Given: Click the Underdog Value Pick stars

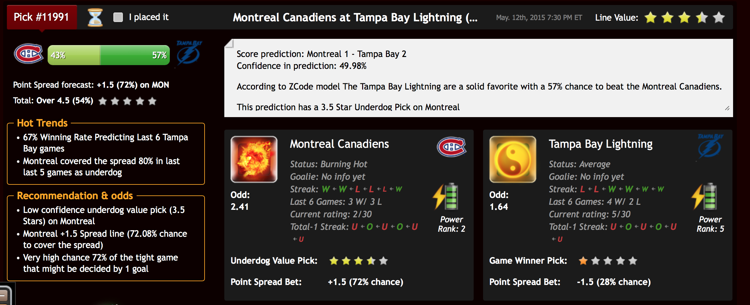Looking at the screenshot, I should click(359, 261).
